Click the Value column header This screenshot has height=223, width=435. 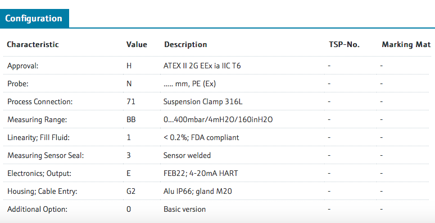click(x=137, y=45)
